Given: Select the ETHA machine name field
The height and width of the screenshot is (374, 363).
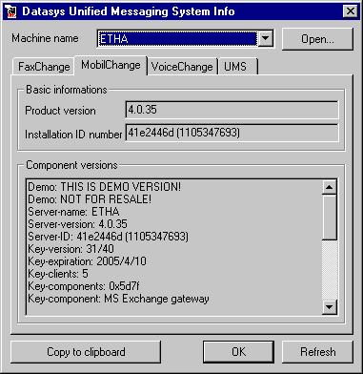Looking at the screenshot, I should (x=177, y=39).
